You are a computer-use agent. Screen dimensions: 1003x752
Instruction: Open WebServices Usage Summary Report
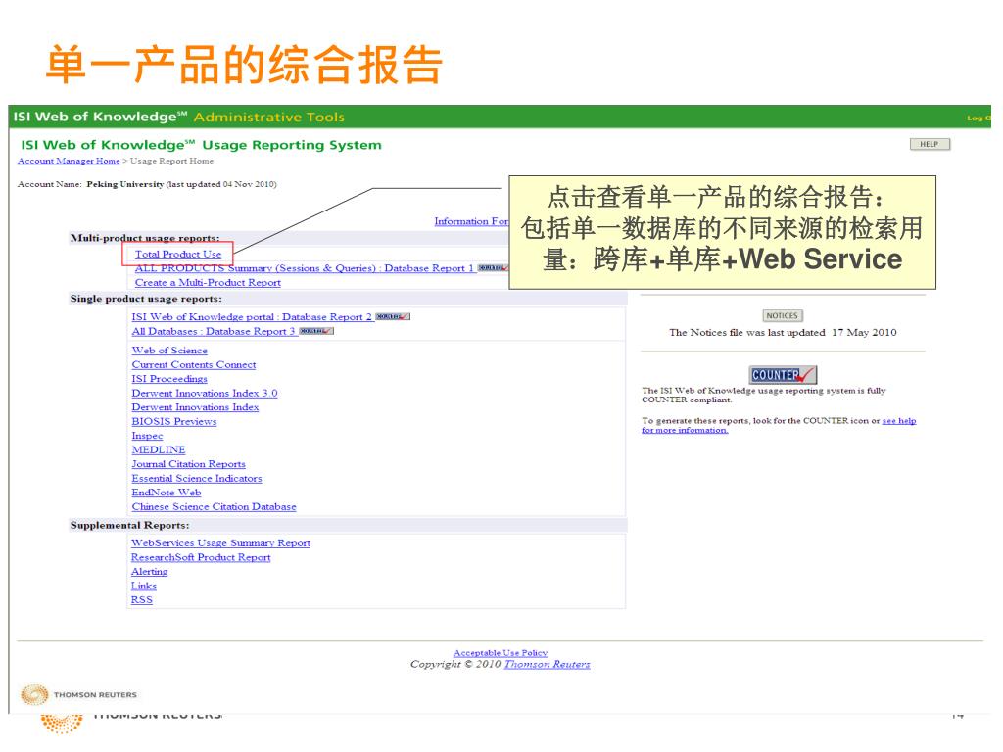point(220,542)
